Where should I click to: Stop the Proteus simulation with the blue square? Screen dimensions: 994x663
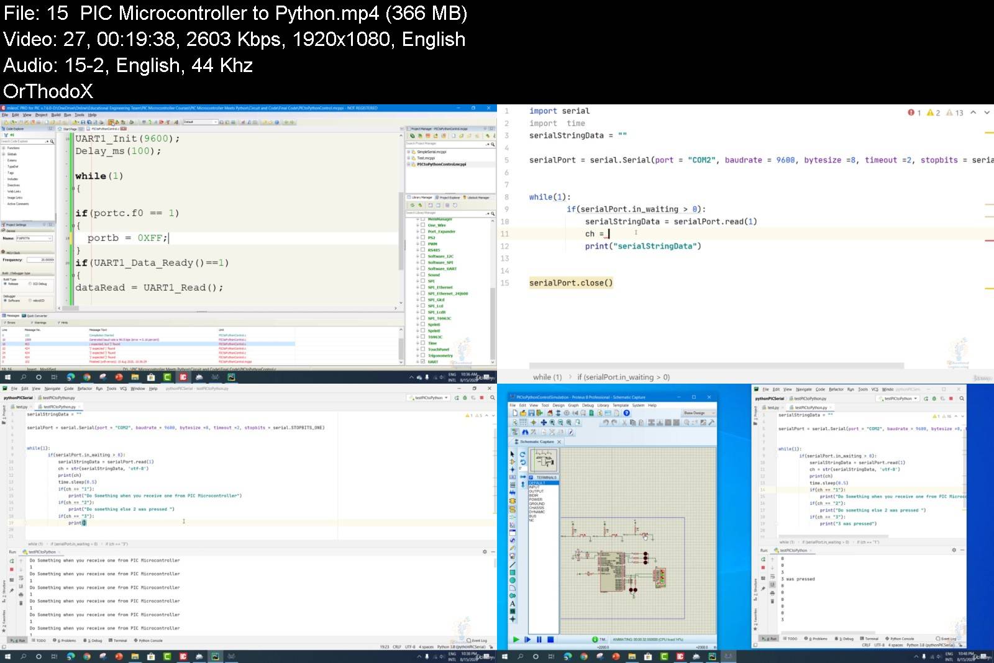click(x=550, y=639)
